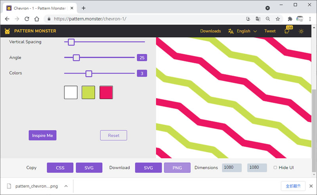Go back with the browser back arrow

tap(7, 19)
